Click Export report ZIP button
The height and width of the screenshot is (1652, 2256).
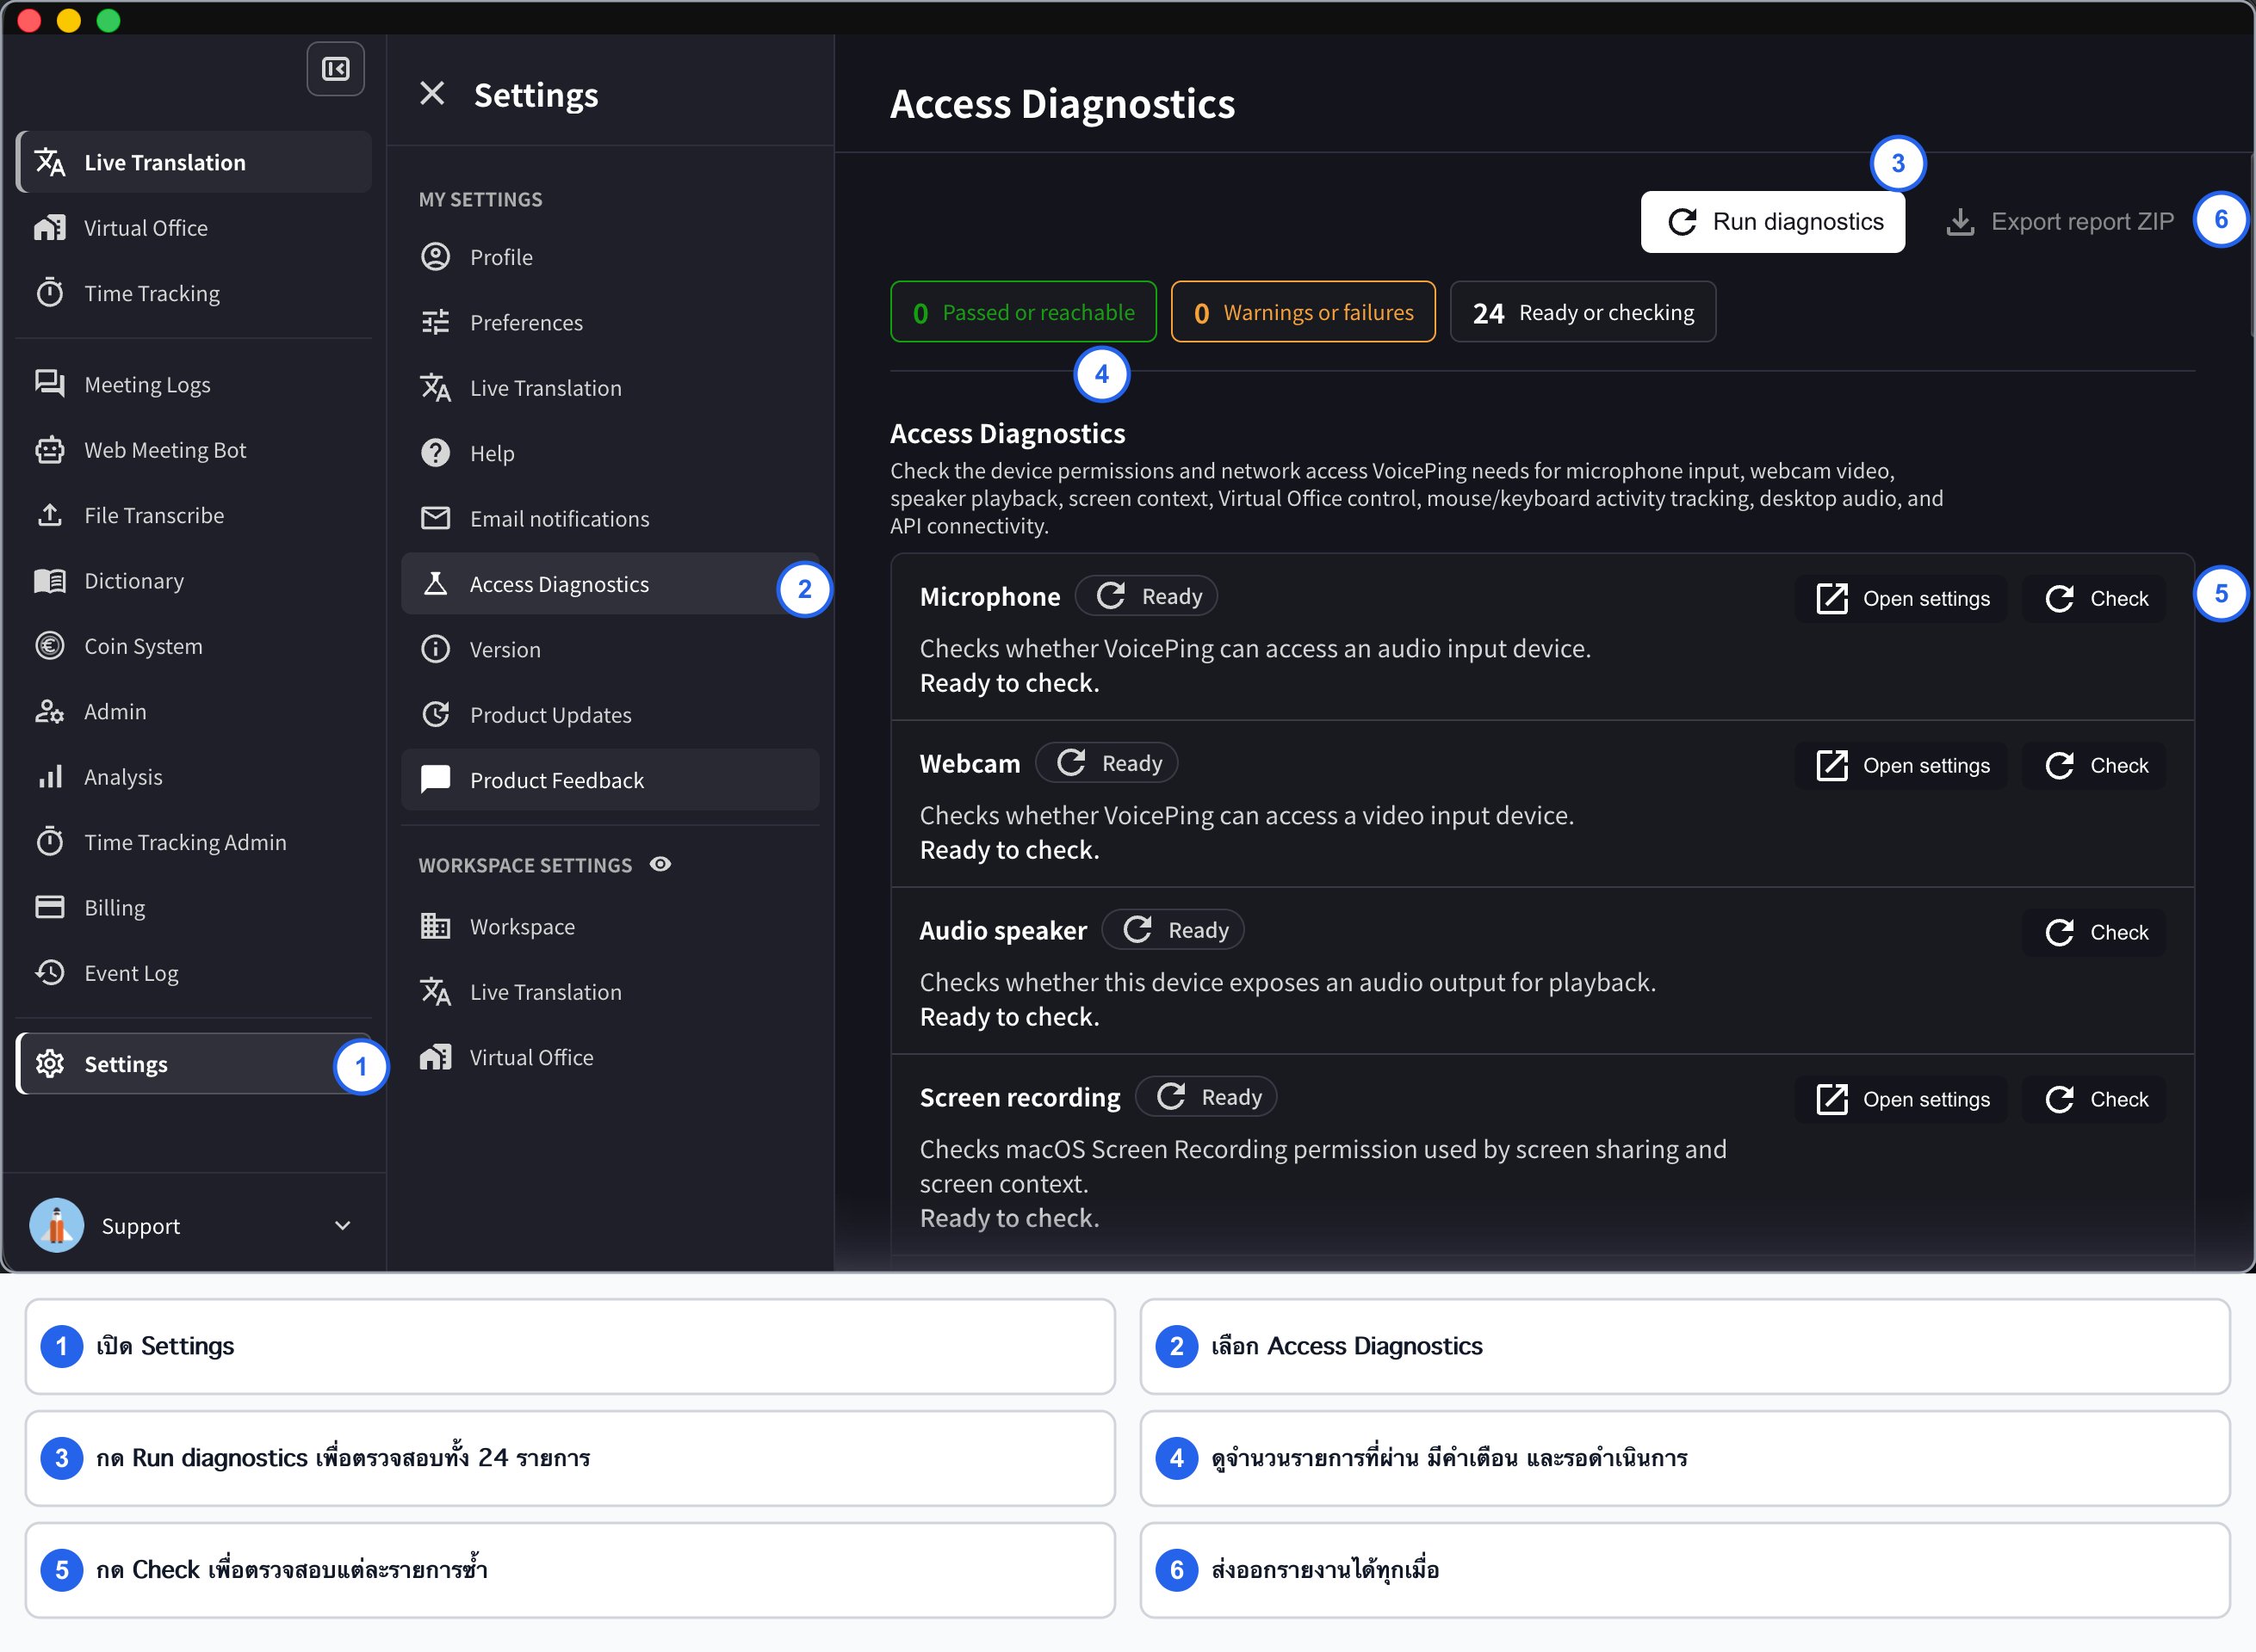[x=2061, y=222]
